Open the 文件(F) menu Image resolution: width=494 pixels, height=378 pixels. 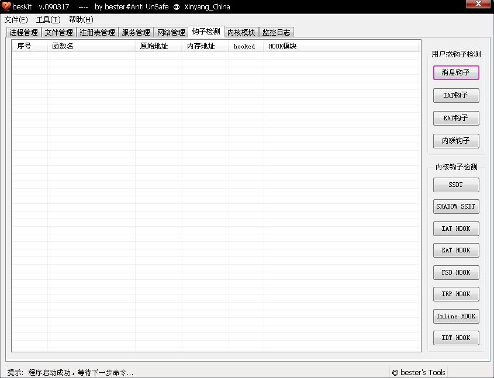[16, 19]
